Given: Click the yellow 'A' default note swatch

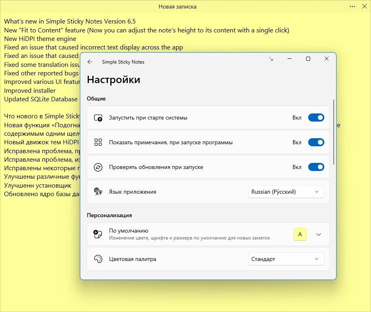Looking at the screenshot, I should click(x=300, y=234).
